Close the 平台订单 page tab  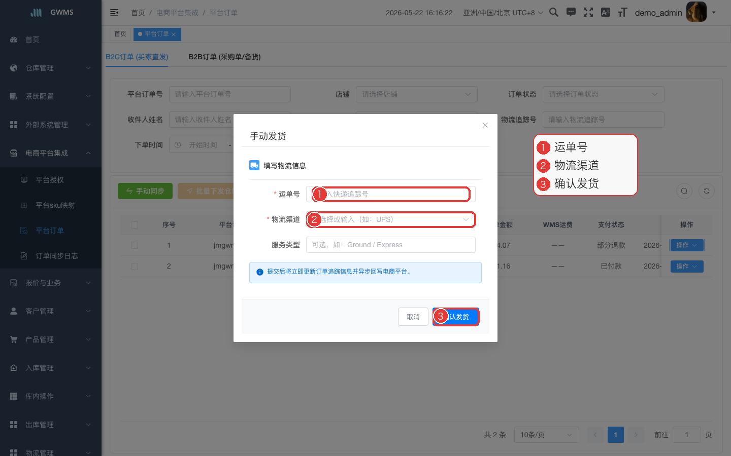point(174,34)
